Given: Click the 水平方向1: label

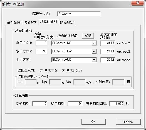Looking at the screenshot, I should pos(24,43).
